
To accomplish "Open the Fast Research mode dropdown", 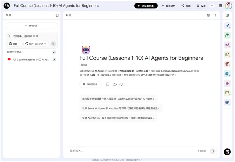I will coord(36,44).
